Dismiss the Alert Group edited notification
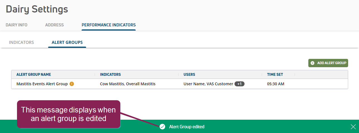 click(x=353, y=127)
